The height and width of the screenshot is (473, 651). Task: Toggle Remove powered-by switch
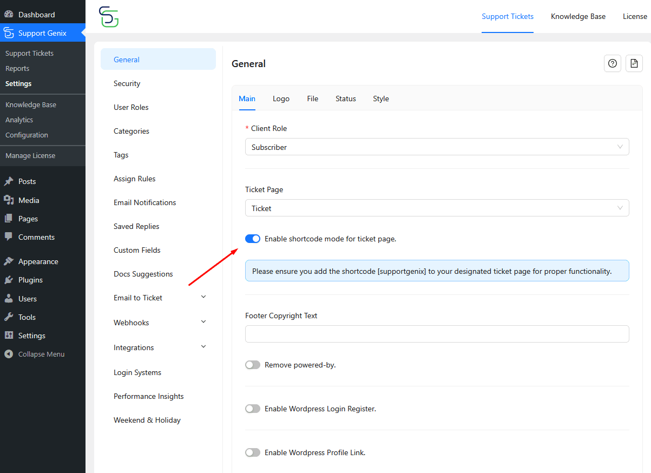click(253, 365)
